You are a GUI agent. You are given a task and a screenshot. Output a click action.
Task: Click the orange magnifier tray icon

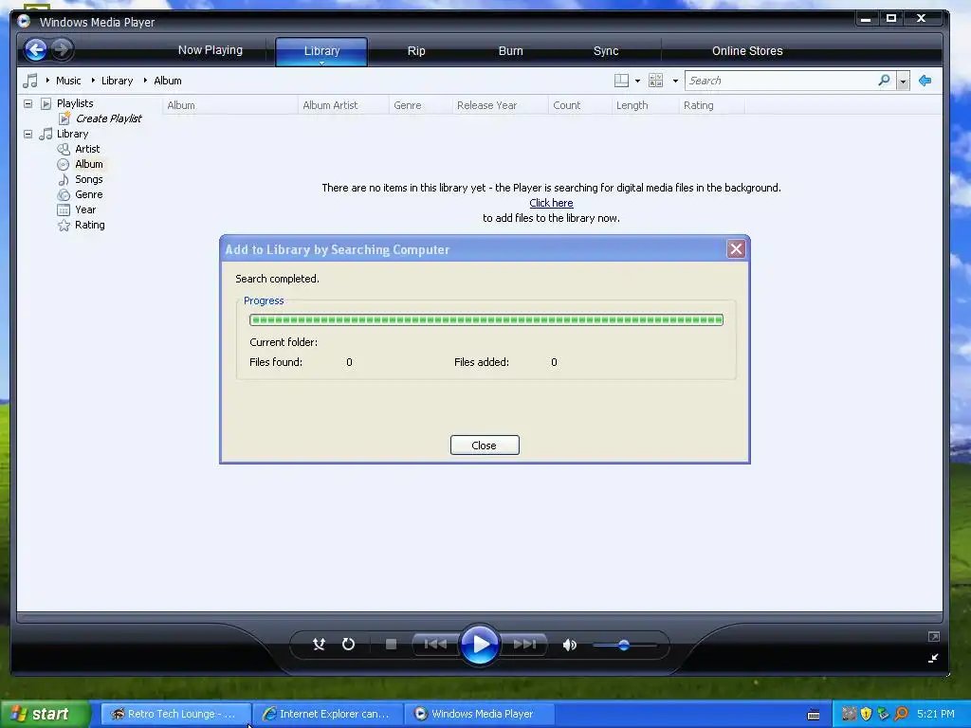coord(901,714)
